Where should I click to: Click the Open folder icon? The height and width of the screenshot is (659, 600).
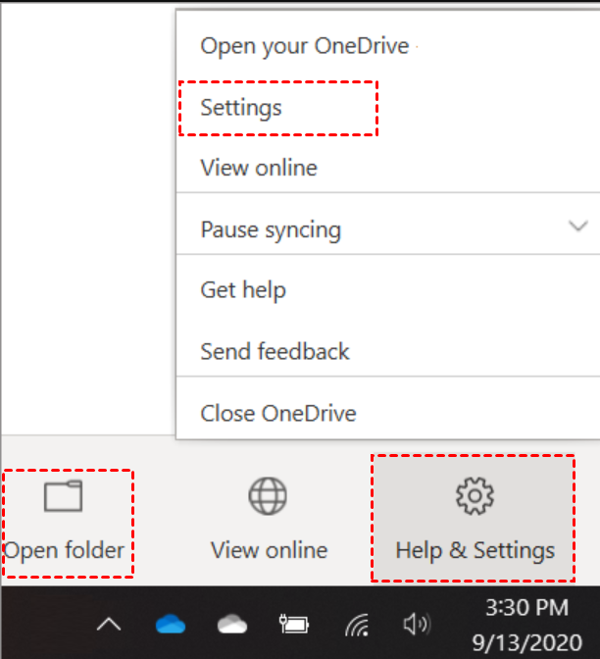coord(64,497)
